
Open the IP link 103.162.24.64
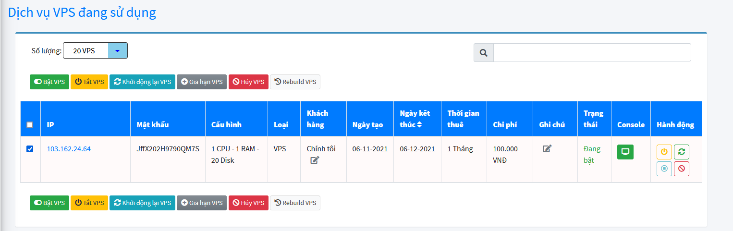click(x=69, y=149)
